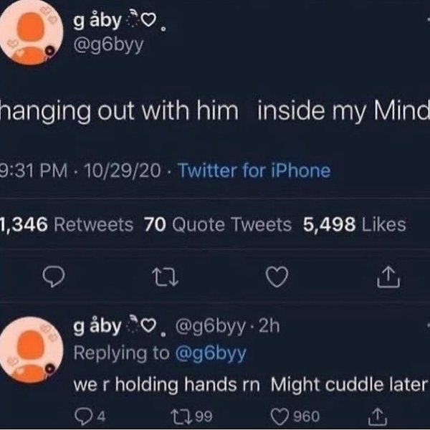This screenshot has width=430, height=430.
Task: Open the Twitter for iPhone source link
Action: point(254,171)
